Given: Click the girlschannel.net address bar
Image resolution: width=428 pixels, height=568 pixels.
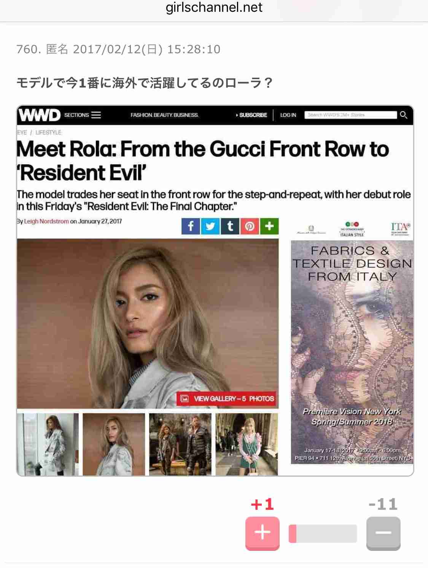Looking at the screenshot, I should coord(214,8).
